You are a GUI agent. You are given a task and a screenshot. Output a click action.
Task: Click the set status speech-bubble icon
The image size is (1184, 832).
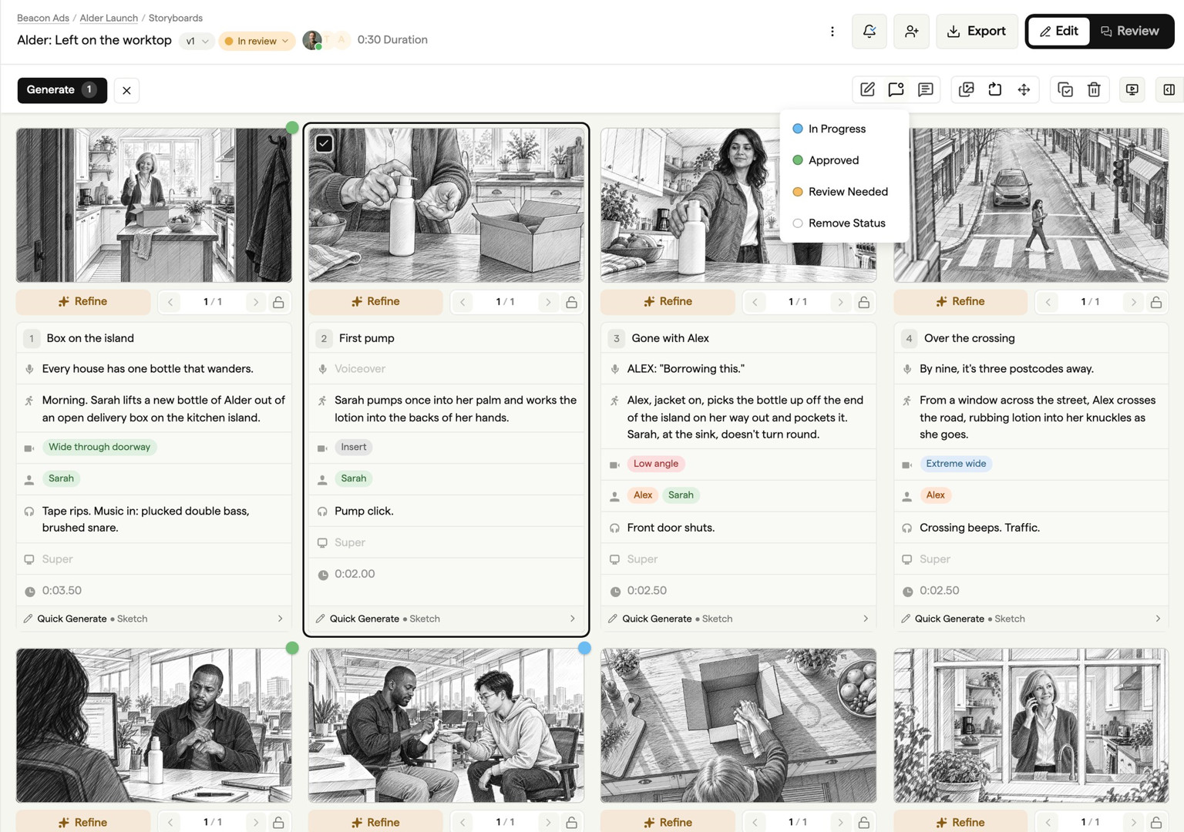coord(896,90)
